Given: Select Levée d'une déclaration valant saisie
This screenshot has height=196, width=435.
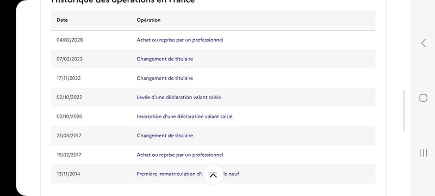Looking at the screenshot, I should click(x=179, y=97).
